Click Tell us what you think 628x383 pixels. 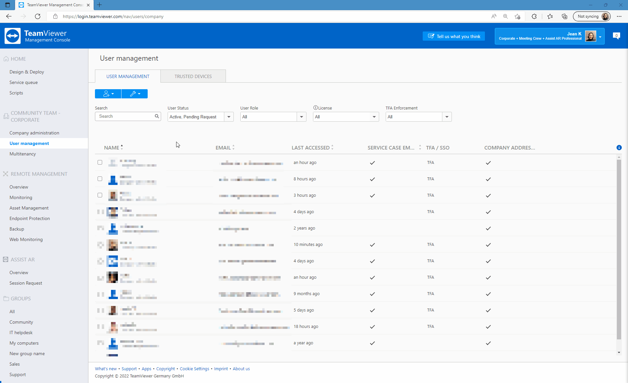pyautogui.click(x=453, y=36)
